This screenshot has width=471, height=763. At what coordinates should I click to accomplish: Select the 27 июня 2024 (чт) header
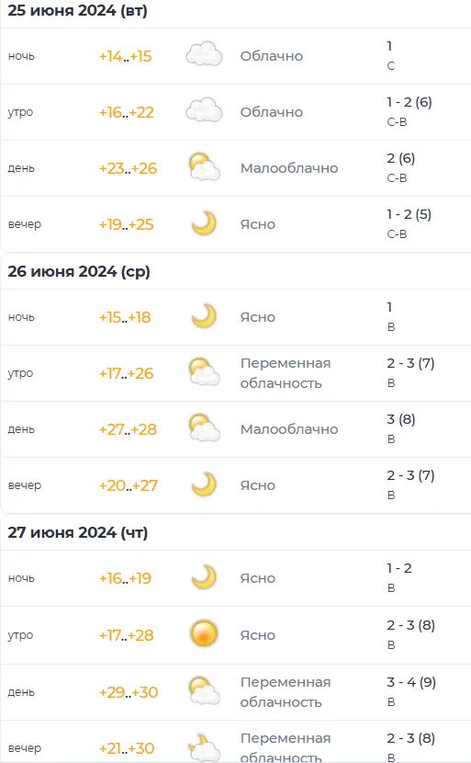pos(78,532)
